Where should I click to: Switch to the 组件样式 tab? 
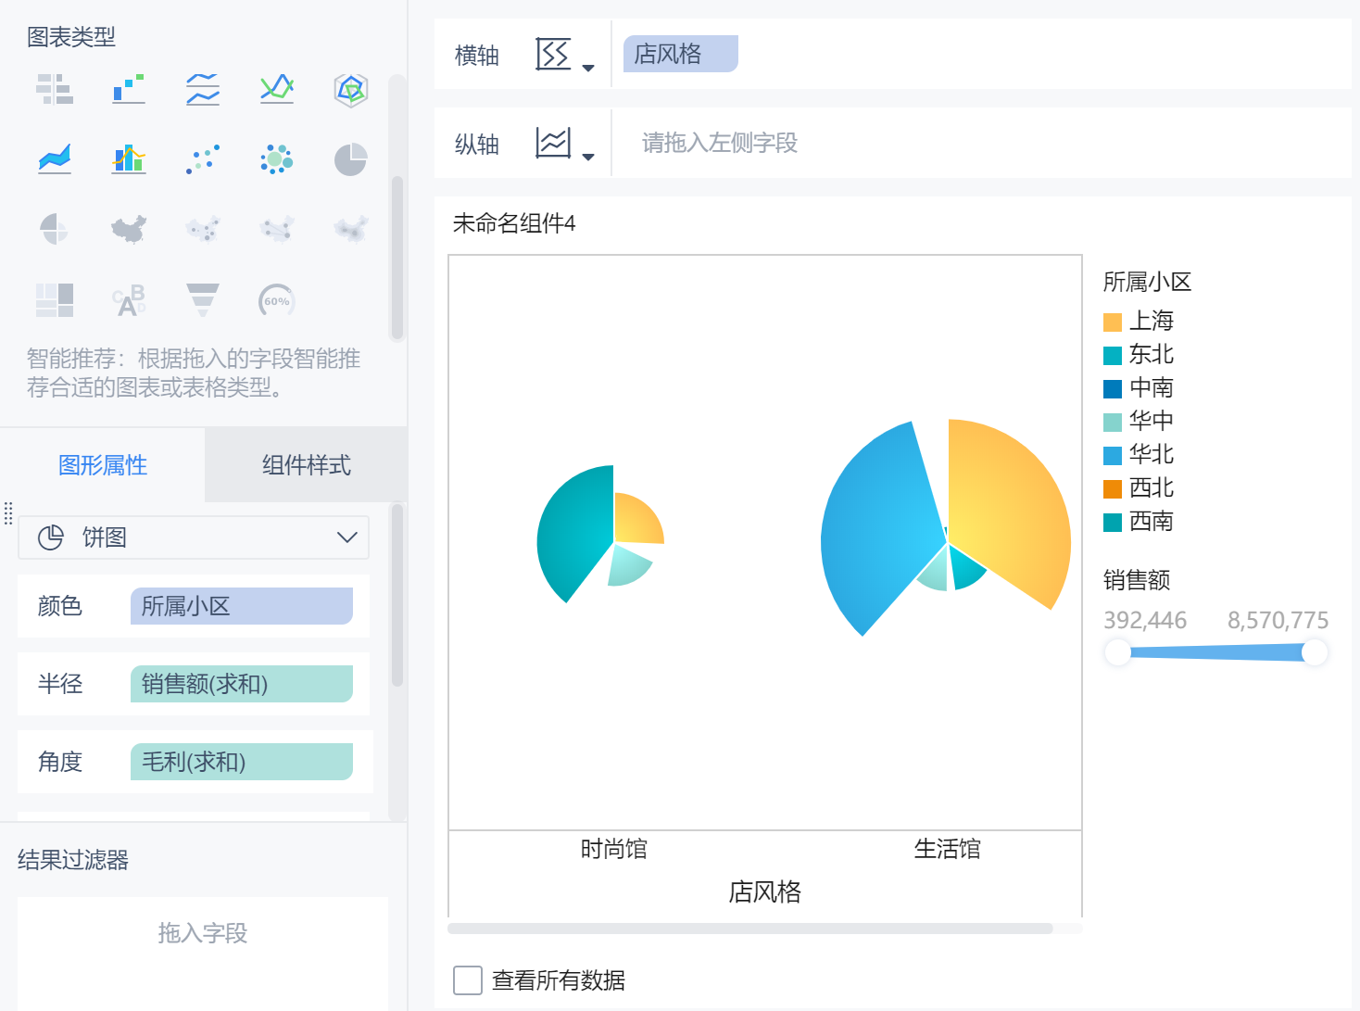[307, 465]
